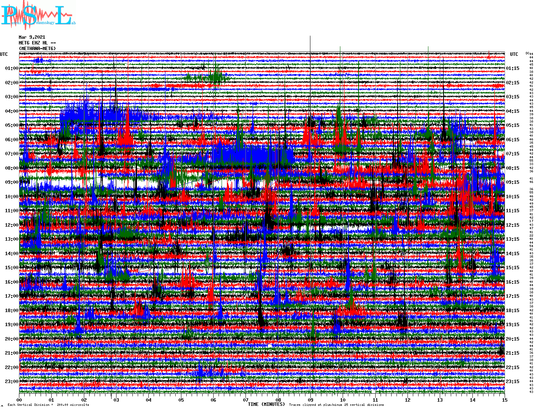Click the right UTC axis header
This screenshot has width=535, height=410.
point(514,54)
